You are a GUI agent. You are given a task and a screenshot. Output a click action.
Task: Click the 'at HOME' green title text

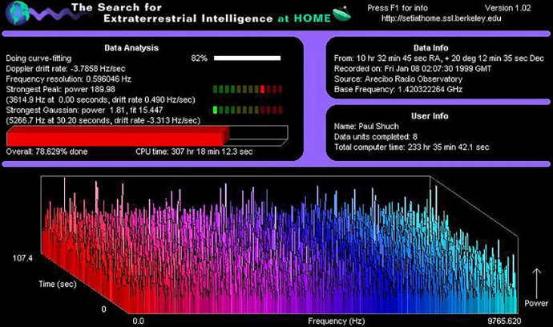[x=305, y=18]
